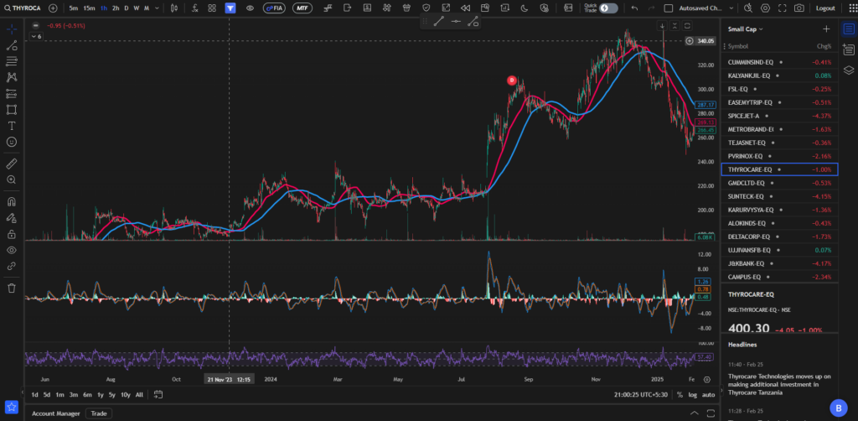Select SPICEJET-A in watchlist
The image size is (858, 421).
point(779,116)
